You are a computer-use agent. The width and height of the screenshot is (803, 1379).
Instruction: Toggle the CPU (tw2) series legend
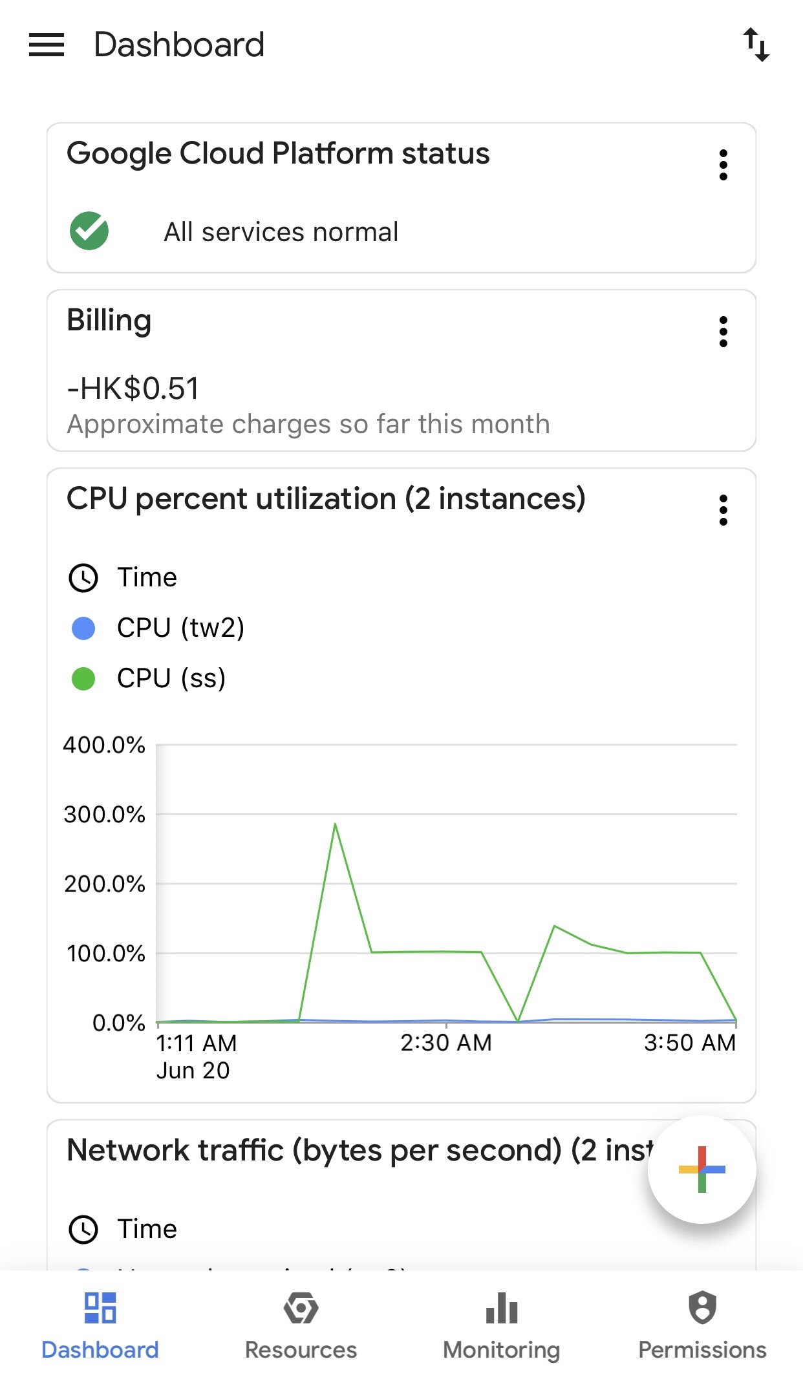click(180, 628)
